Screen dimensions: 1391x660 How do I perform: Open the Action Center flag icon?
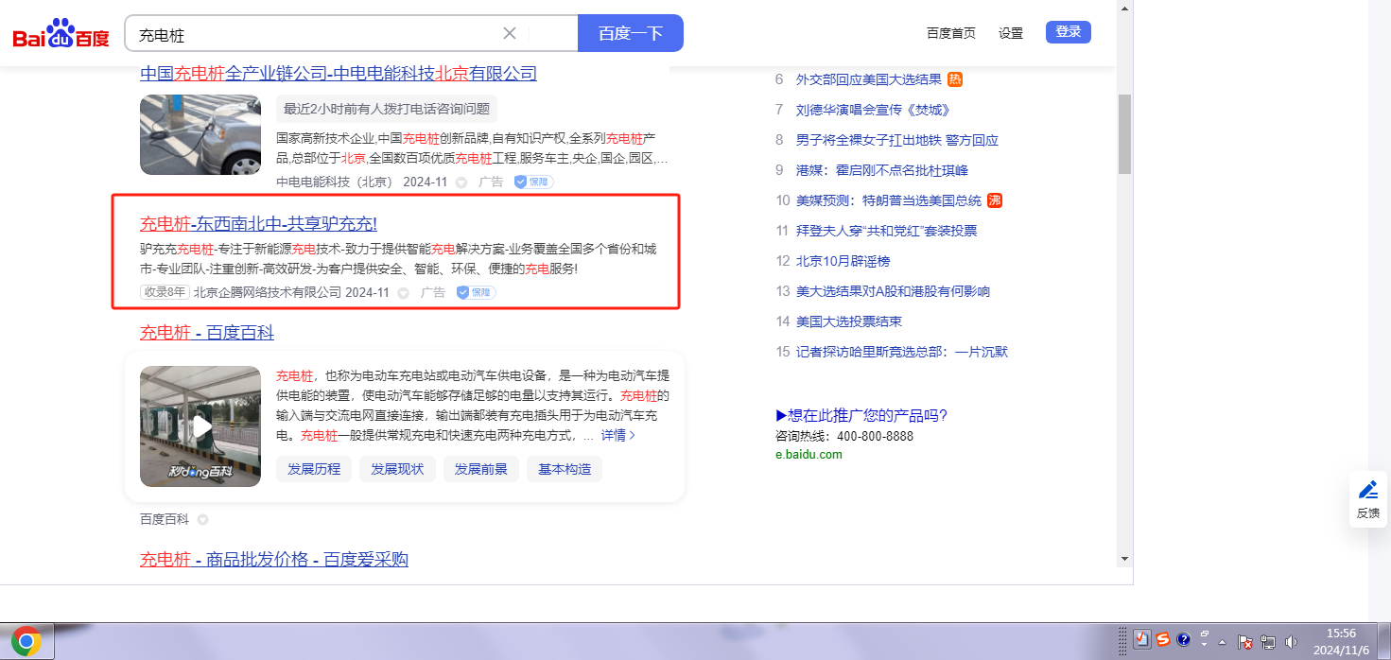[1245, 642]
